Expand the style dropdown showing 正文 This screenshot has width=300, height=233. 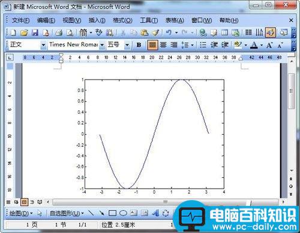coord(43,45)
